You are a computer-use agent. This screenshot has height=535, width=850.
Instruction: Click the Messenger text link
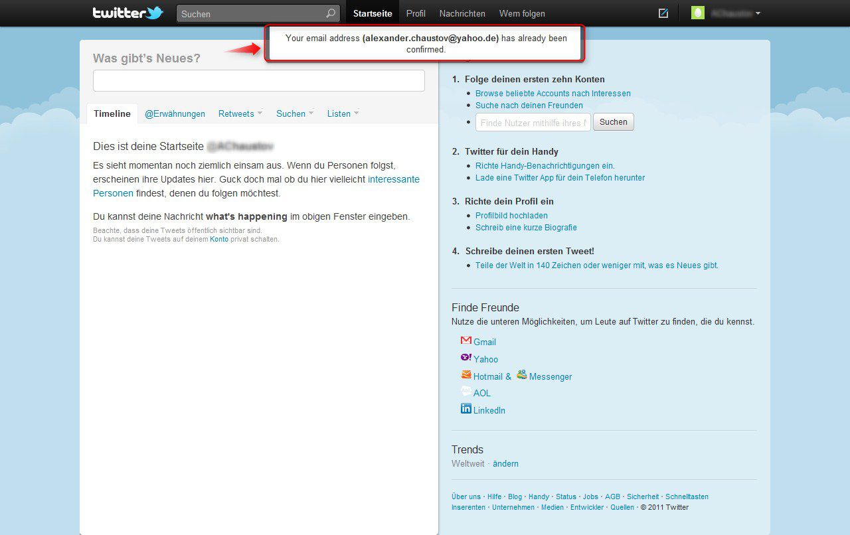[x=551, y=376]
